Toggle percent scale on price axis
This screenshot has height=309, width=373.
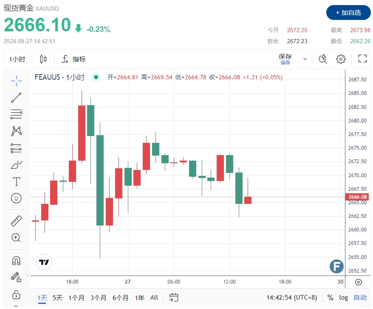(x=330, y=298)
